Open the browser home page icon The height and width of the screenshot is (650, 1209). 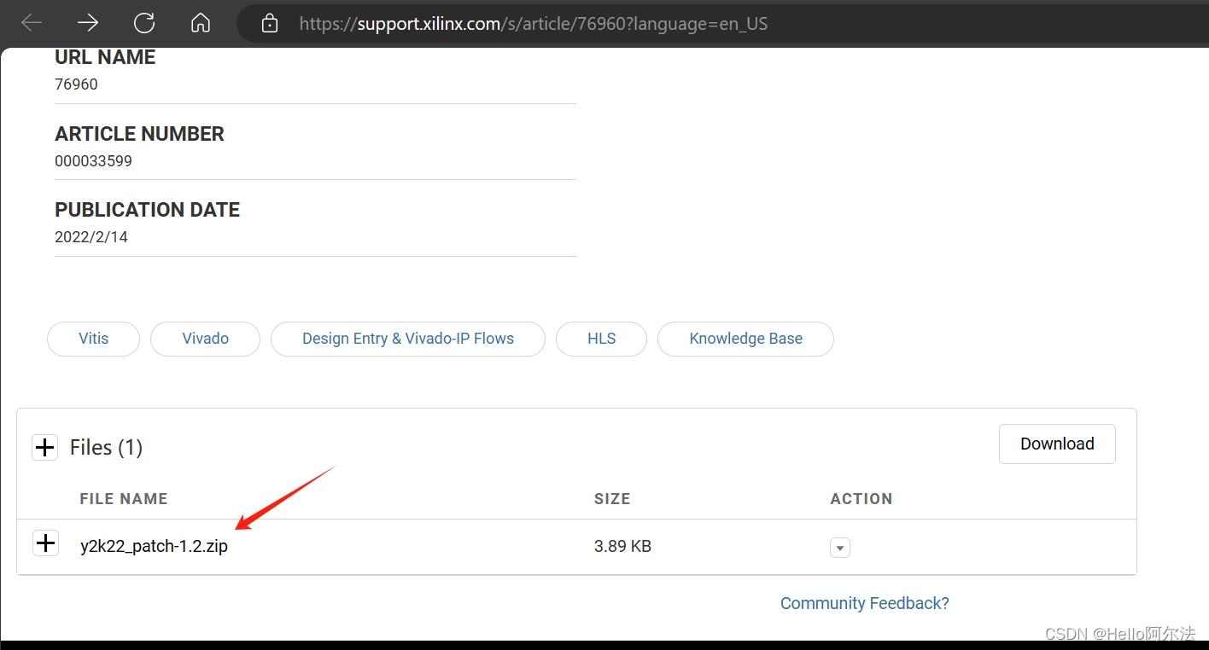click(x=201, y=23)
